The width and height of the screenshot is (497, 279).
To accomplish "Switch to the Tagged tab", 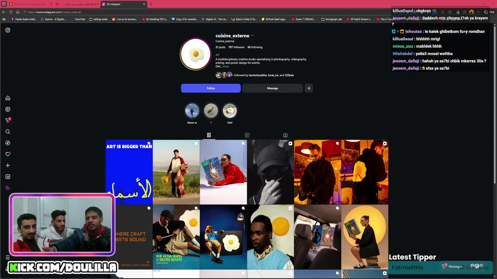I will 285,135.
